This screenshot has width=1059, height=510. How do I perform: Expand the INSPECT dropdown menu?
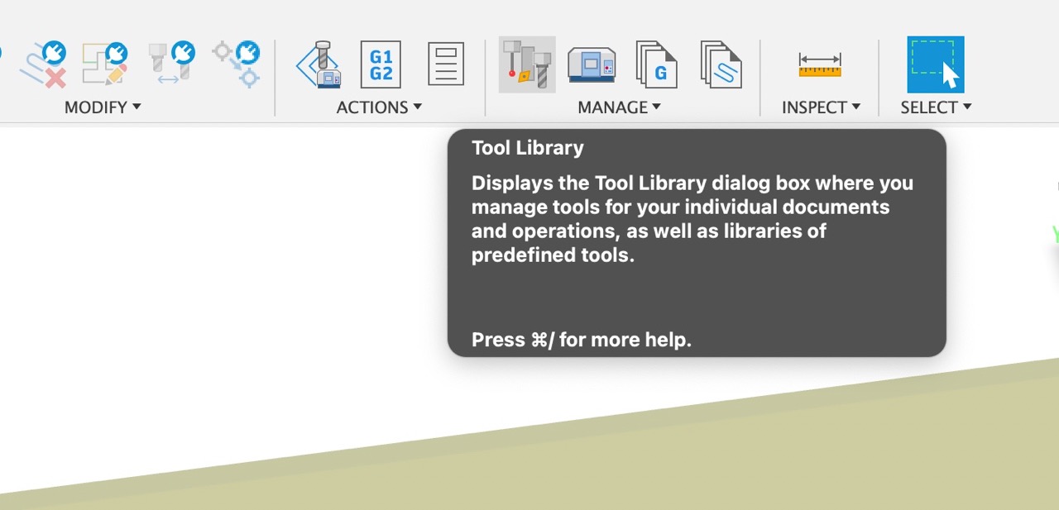[821, 107]
